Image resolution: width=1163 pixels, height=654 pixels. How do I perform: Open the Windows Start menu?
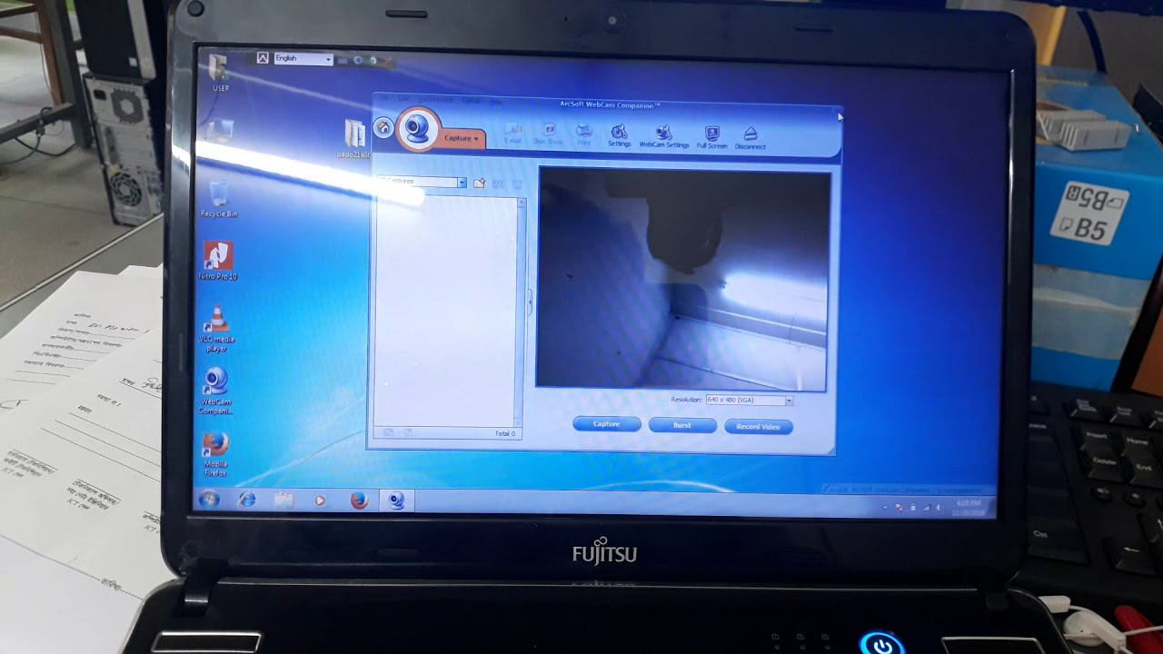tap(209, 500)
